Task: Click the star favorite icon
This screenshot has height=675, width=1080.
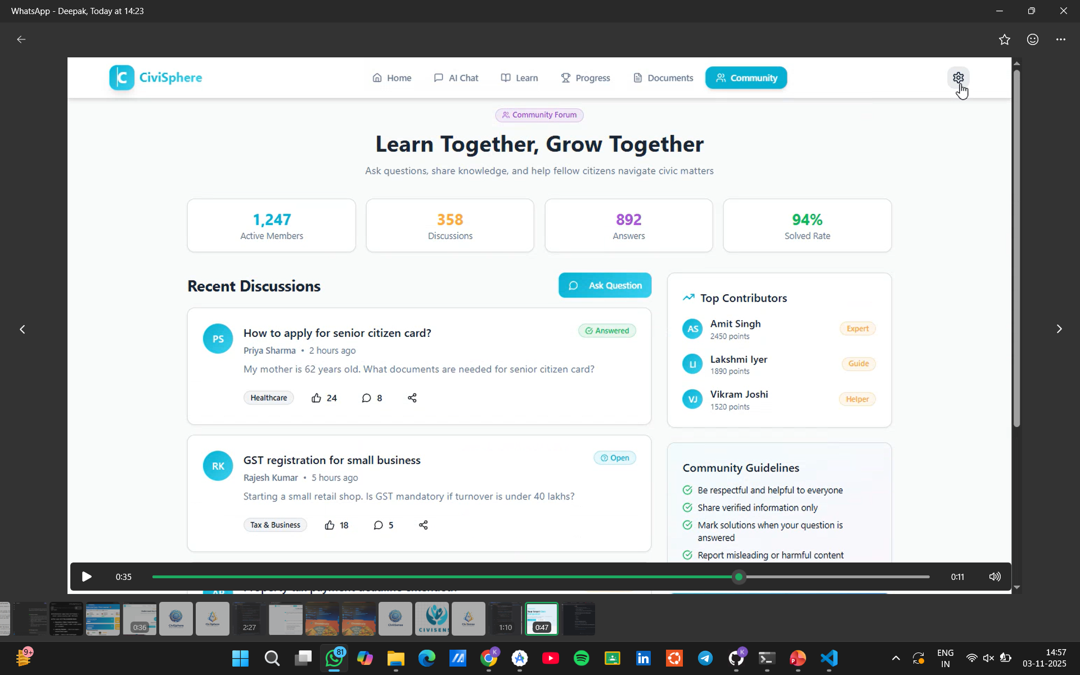Action: 1005,39
